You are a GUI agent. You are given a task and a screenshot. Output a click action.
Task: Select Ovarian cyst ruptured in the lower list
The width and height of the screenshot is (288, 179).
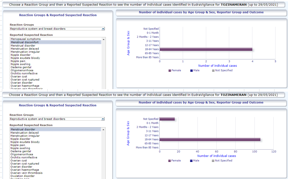(x=25, y=164)
